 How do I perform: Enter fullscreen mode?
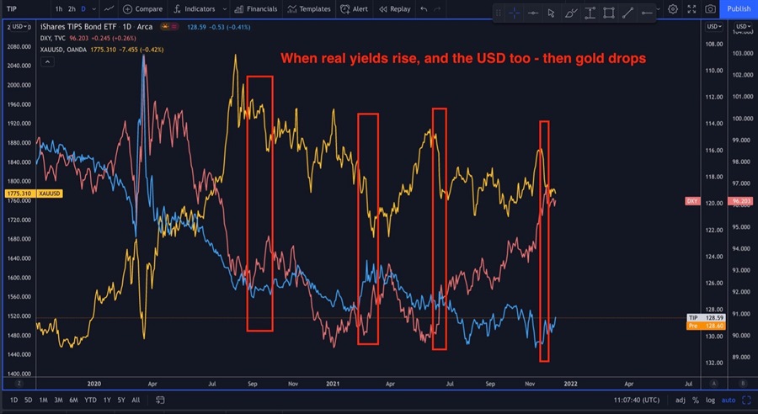[x=691, y=8]
